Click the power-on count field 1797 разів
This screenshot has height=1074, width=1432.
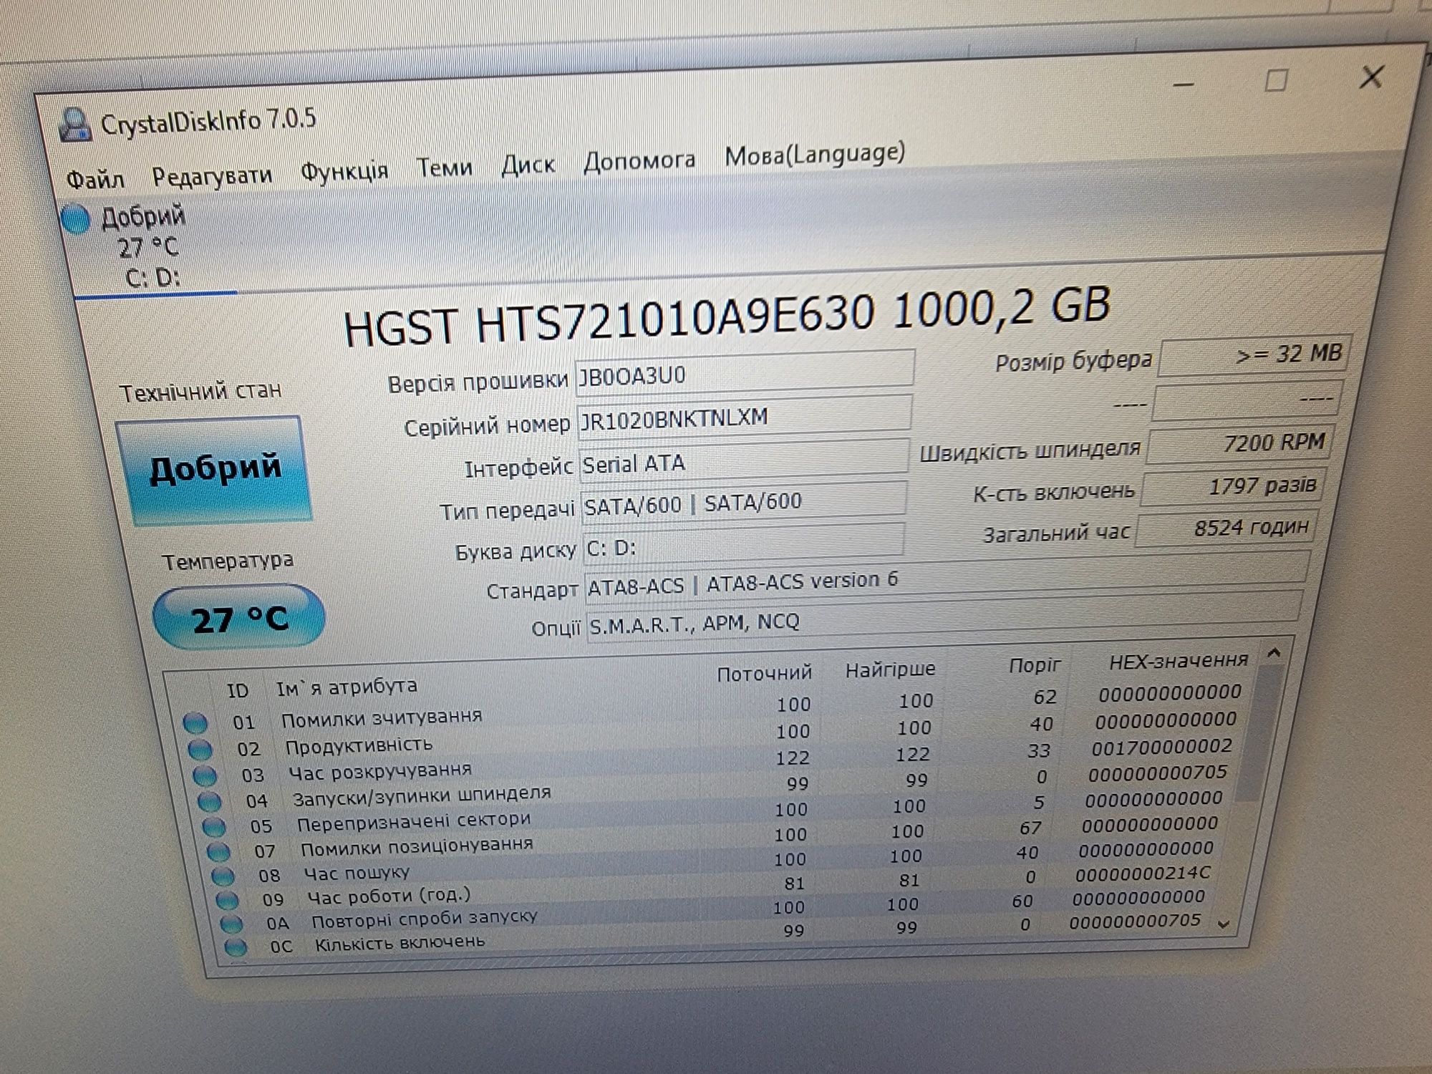click(1234, 487)
